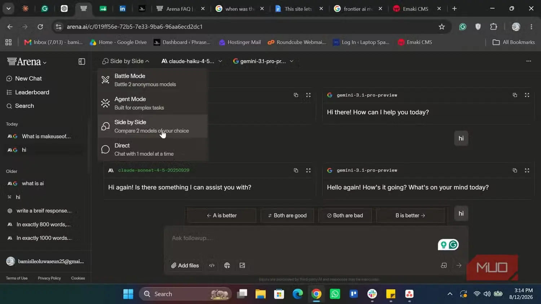The image size is (541, 304).
Task: Expand the top-left response beside the mode menu
Action: (x=308, y=95)
